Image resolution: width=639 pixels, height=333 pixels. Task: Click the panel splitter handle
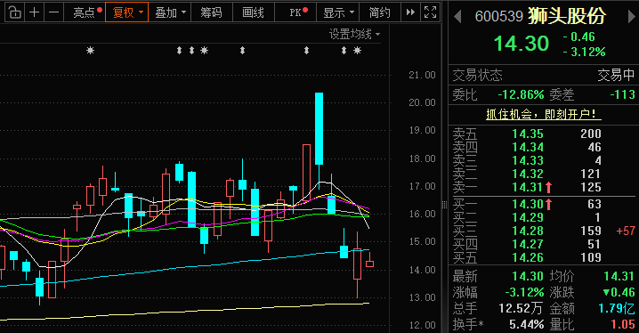click(x=445, y=204)
